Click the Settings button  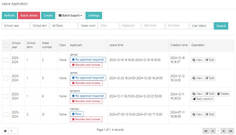[94, 16]
